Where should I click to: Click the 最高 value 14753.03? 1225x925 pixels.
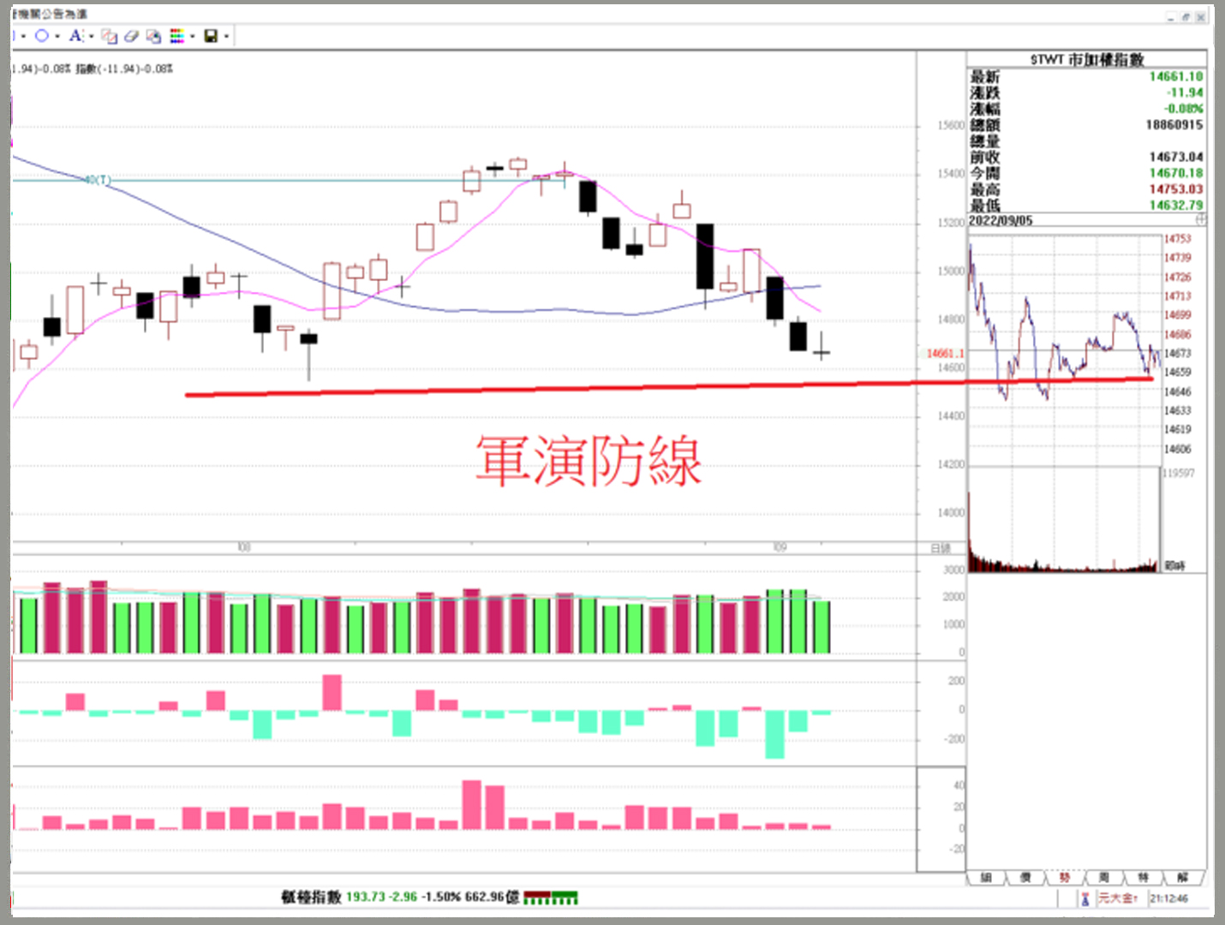1176,189
